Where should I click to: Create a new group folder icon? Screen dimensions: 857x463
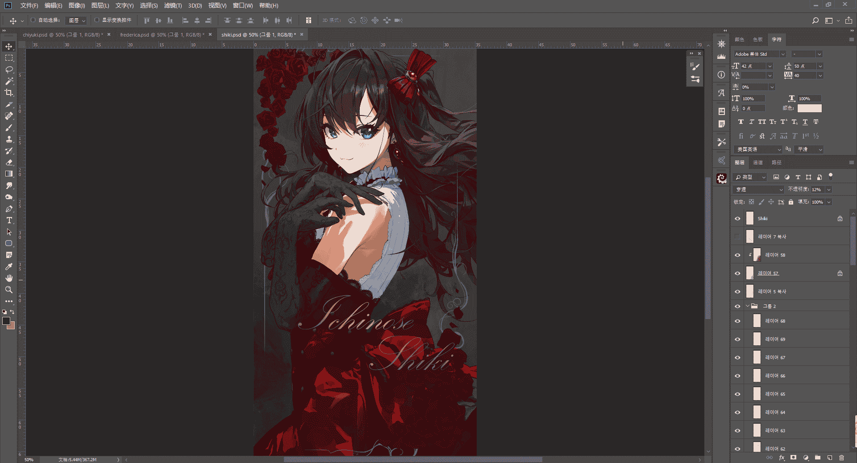pyautogui.click(x=818, y=458)
